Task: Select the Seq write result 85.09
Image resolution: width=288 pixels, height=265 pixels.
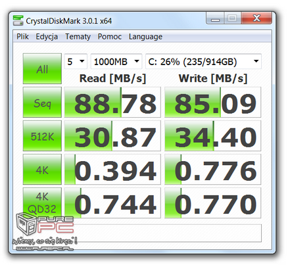Action: [213, 102]
